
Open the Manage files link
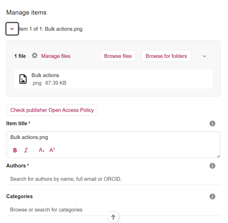point(56,56)
